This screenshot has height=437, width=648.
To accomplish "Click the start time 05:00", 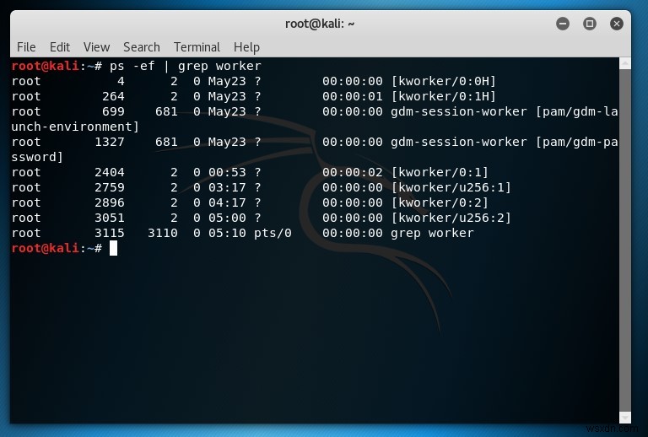I will (227, 218).
